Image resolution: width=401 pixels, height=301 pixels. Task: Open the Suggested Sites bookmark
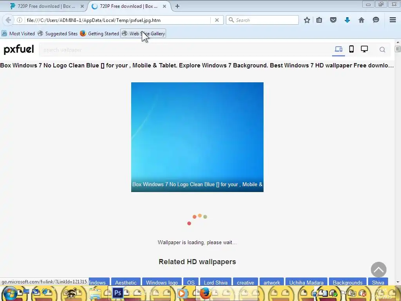[x=58, y=34]
